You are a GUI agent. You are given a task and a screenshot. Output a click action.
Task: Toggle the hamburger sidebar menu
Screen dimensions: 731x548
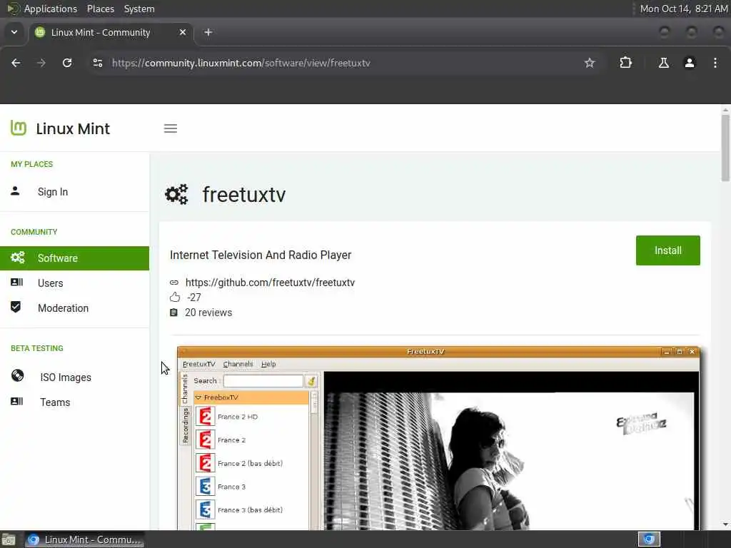pyautogui.click(x=171, y=128)
